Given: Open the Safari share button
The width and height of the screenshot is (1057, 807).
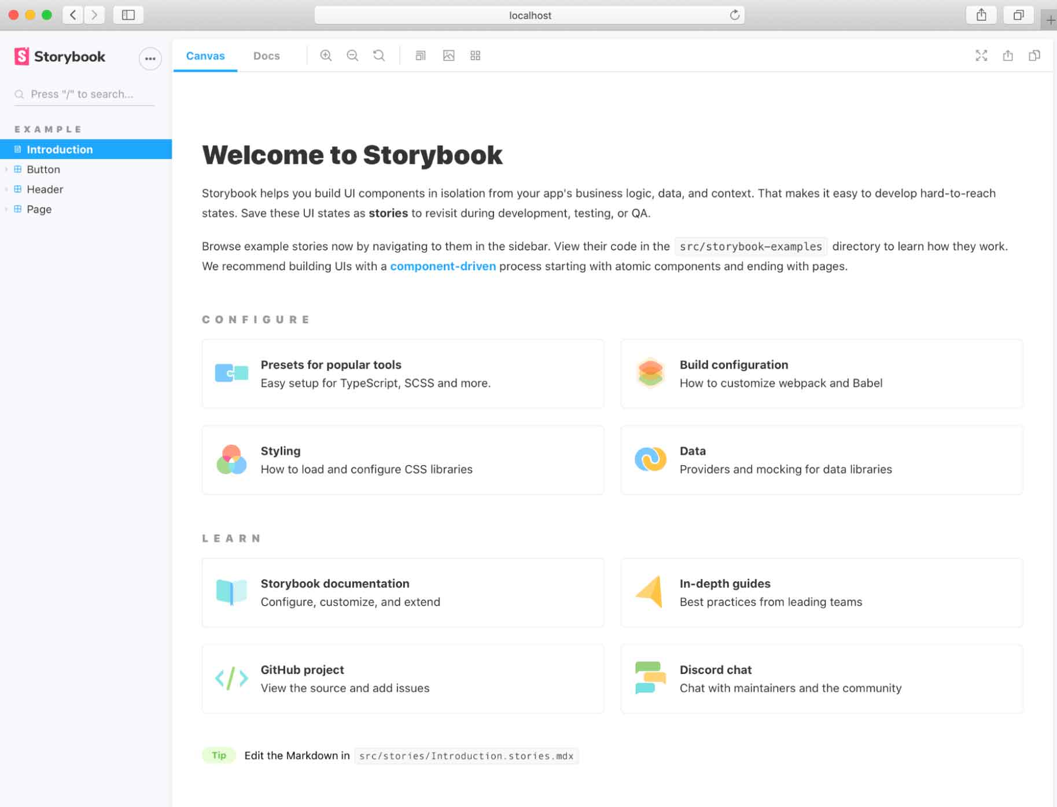Looking at the screenshot, I should click(981, 15).
